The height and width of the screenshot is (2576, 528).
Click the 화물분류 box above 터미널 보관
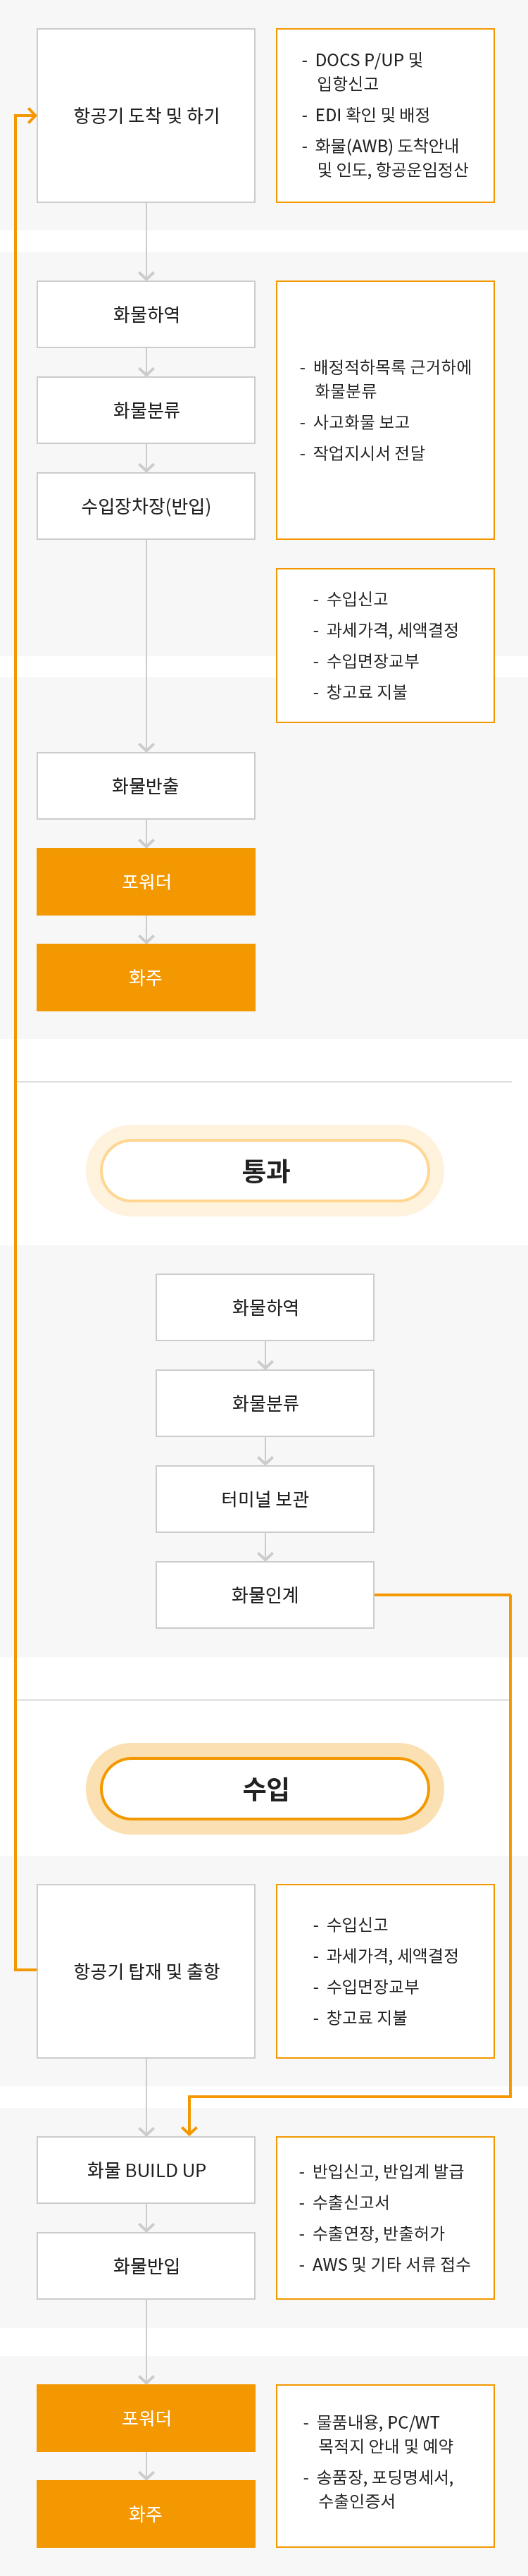tap(265, 1403)
